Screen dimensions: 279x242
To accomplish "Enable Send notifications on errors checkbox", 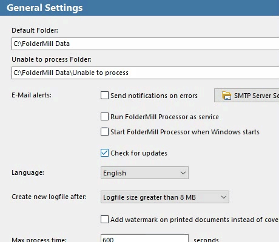I will [104, 96].
